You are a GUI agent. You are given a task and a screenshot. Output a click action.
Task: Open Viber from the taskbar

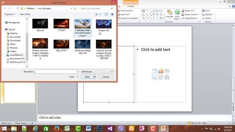[x=121, y=129]
